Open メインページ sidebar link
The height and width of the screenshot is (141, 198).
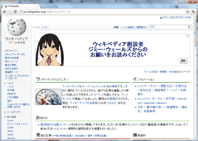pos(11,51)
